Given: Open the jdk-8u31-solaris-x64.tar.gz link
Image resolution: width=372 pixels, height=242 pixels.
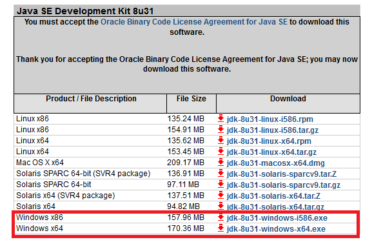Looking at the screenshot, I should [275, 207].
